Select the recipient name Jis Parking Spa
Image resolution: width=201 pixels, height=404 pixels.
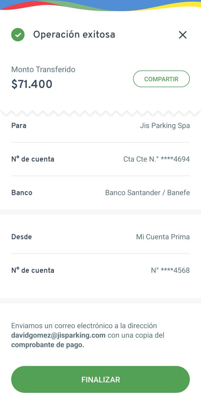(x=165, y=126)
